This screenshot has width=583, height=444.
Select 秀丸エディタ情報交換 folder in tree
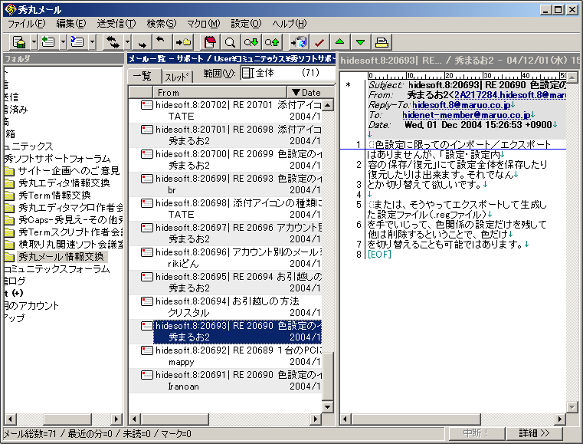(64, 183)
